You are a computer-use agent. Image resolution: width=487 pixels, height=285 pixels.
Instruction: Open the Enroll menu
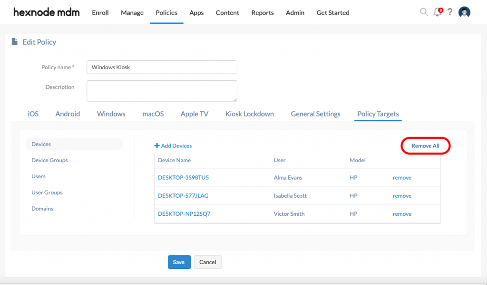[x=100, y=13]
